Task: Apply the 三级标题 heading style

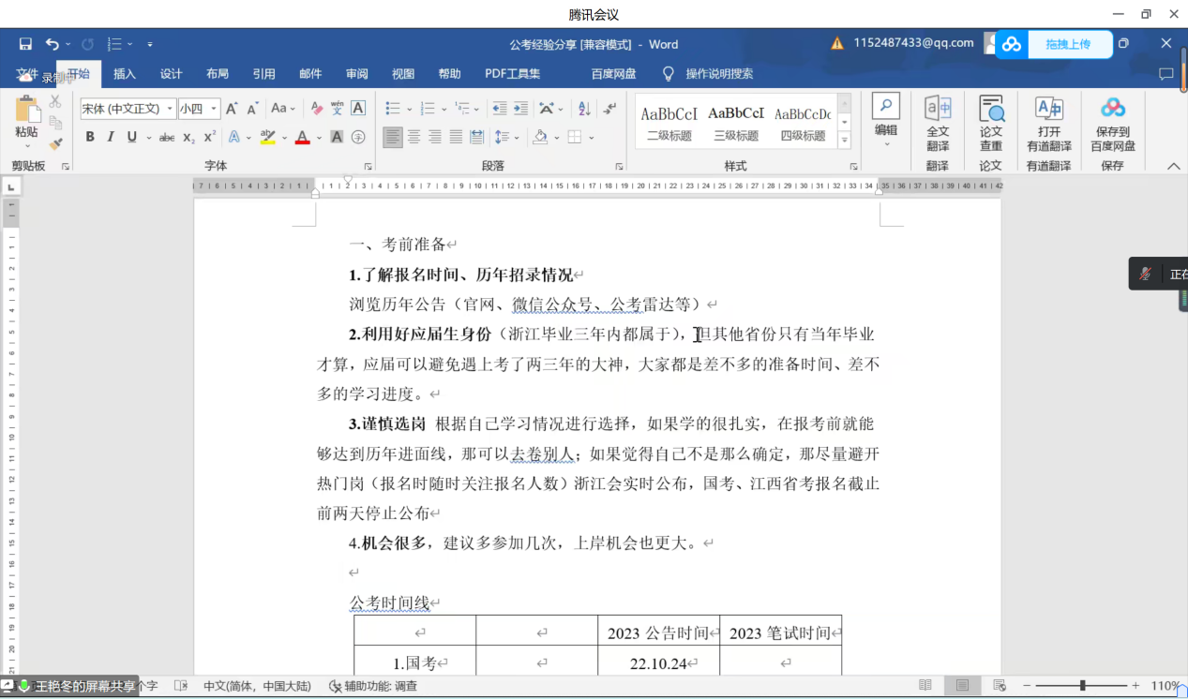Action: pyautogui.click(x=736, y=122)
